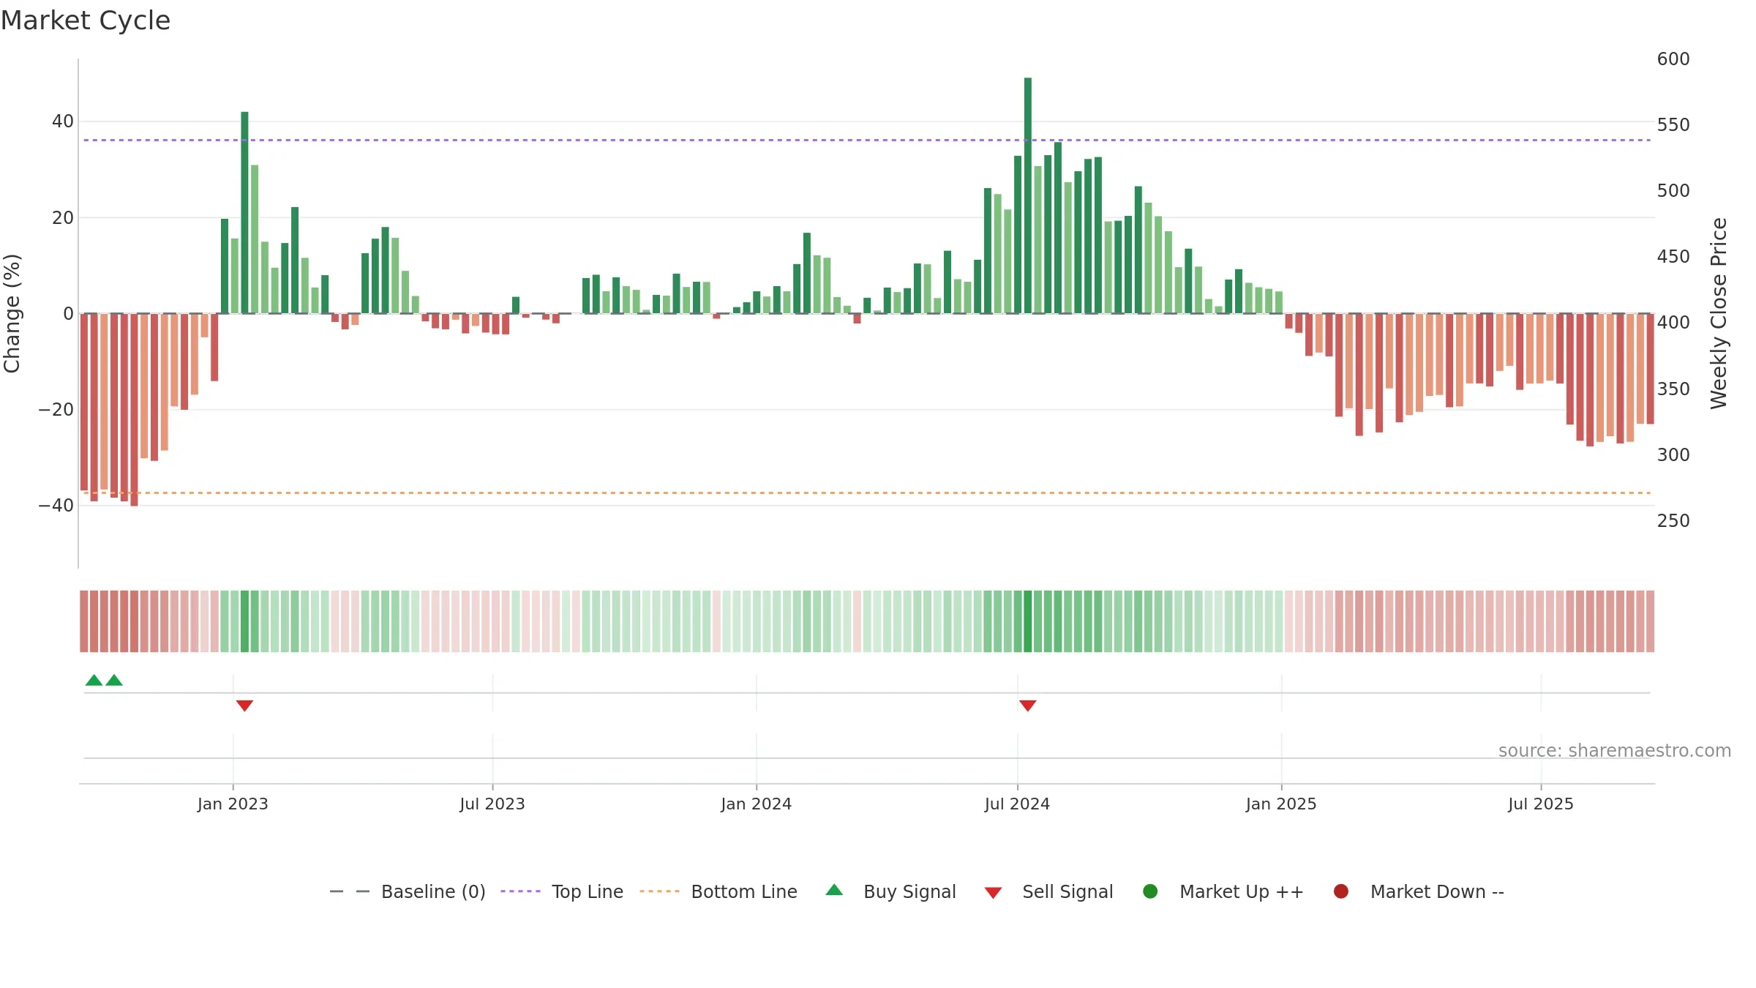Click the tallest green bar near July 2024
The height and width of the screenshot is (988, 1756).
click(x=1028, y=195)
